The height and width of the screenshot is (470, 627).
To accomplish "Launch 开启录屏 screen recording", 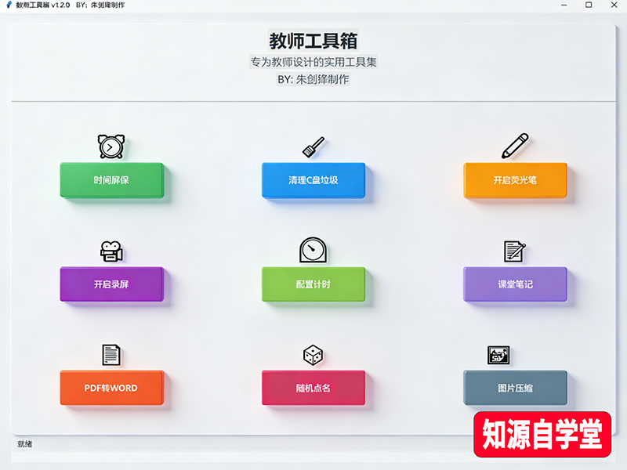I will (x=111, y=284).
